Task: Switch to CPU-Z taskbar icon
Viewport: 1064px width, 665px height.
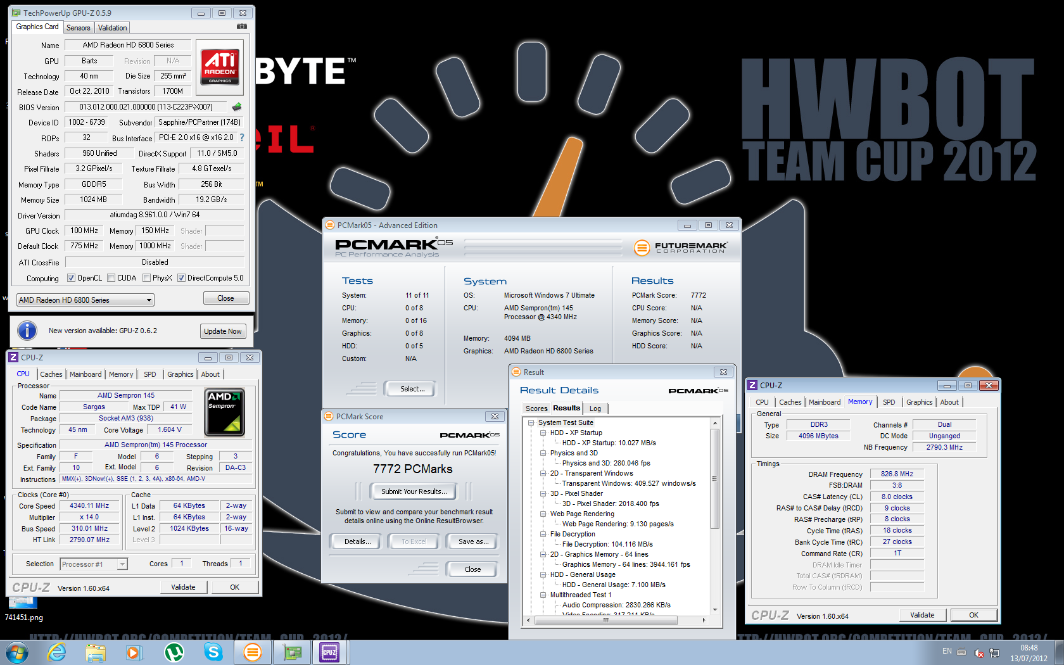Action: [x=330, y=652]
